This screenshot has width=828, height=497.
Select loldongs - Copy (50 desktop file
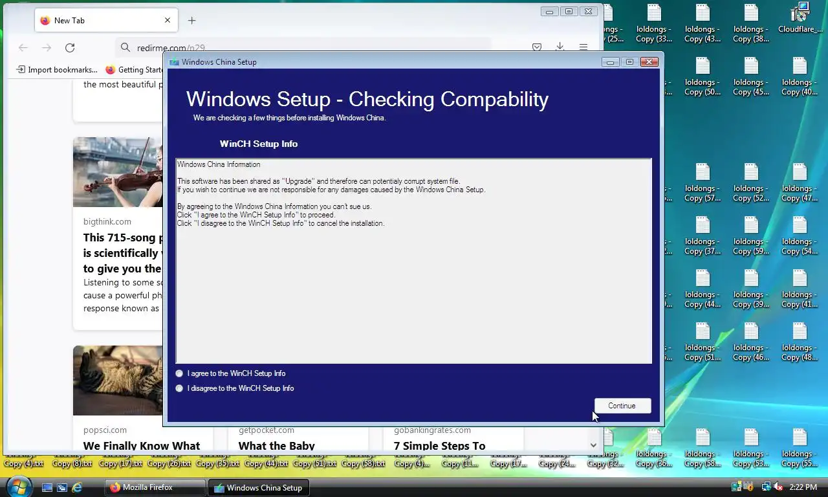[703, 76]
